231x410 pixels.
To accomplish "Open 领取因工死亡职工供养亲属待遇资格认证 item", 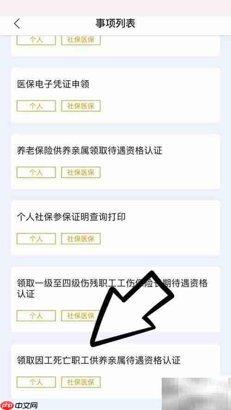I will point(115,371).
